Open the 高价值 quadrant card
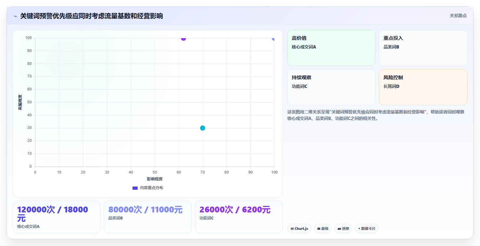 331,48
